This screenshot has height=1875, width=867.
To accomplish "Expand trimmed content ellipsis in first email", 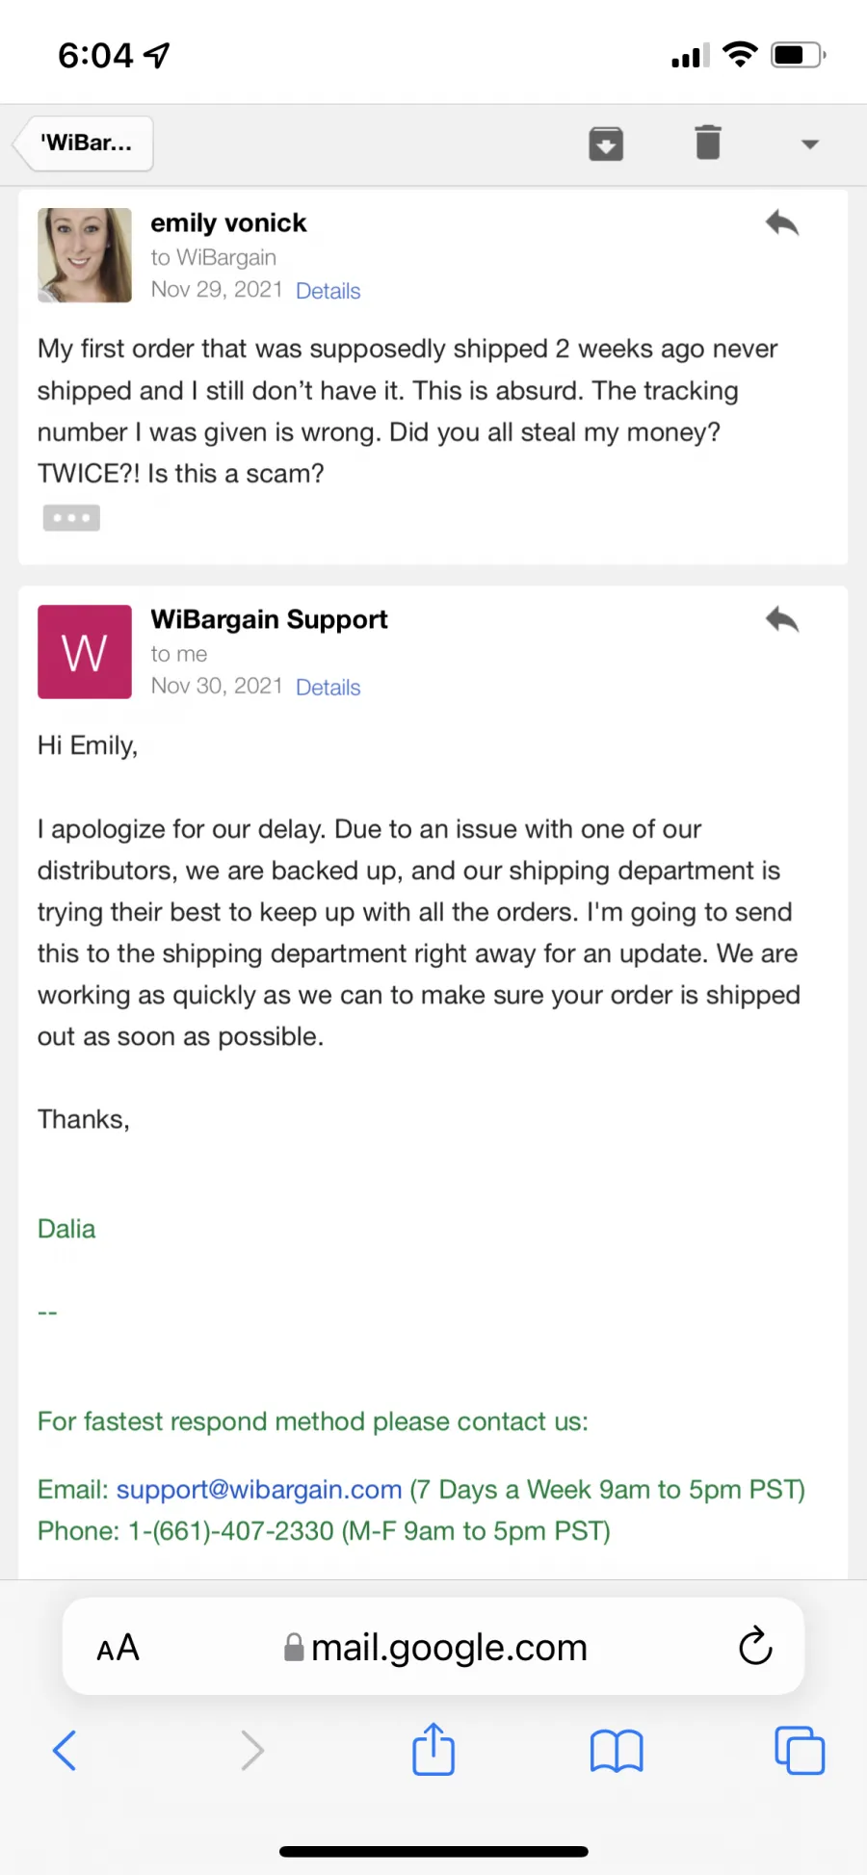I will (71, 518).
